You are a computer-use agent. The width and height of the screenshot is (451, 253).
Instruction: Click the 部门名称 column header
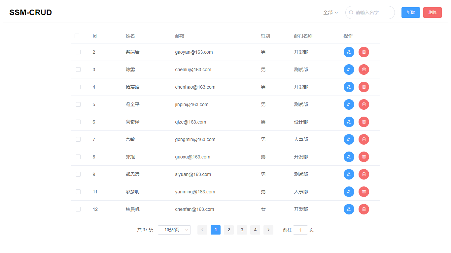pyautogui.click(x=303, y=36)
